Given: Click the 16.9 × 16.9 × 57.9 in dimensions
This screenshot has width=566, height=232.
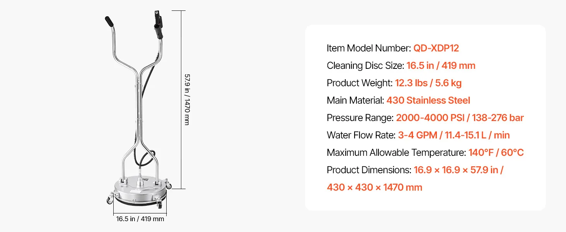Looking at the screenshot, I should (459, 170).
